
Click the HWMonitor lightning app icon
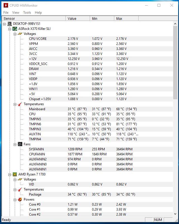tap(6, 5)
